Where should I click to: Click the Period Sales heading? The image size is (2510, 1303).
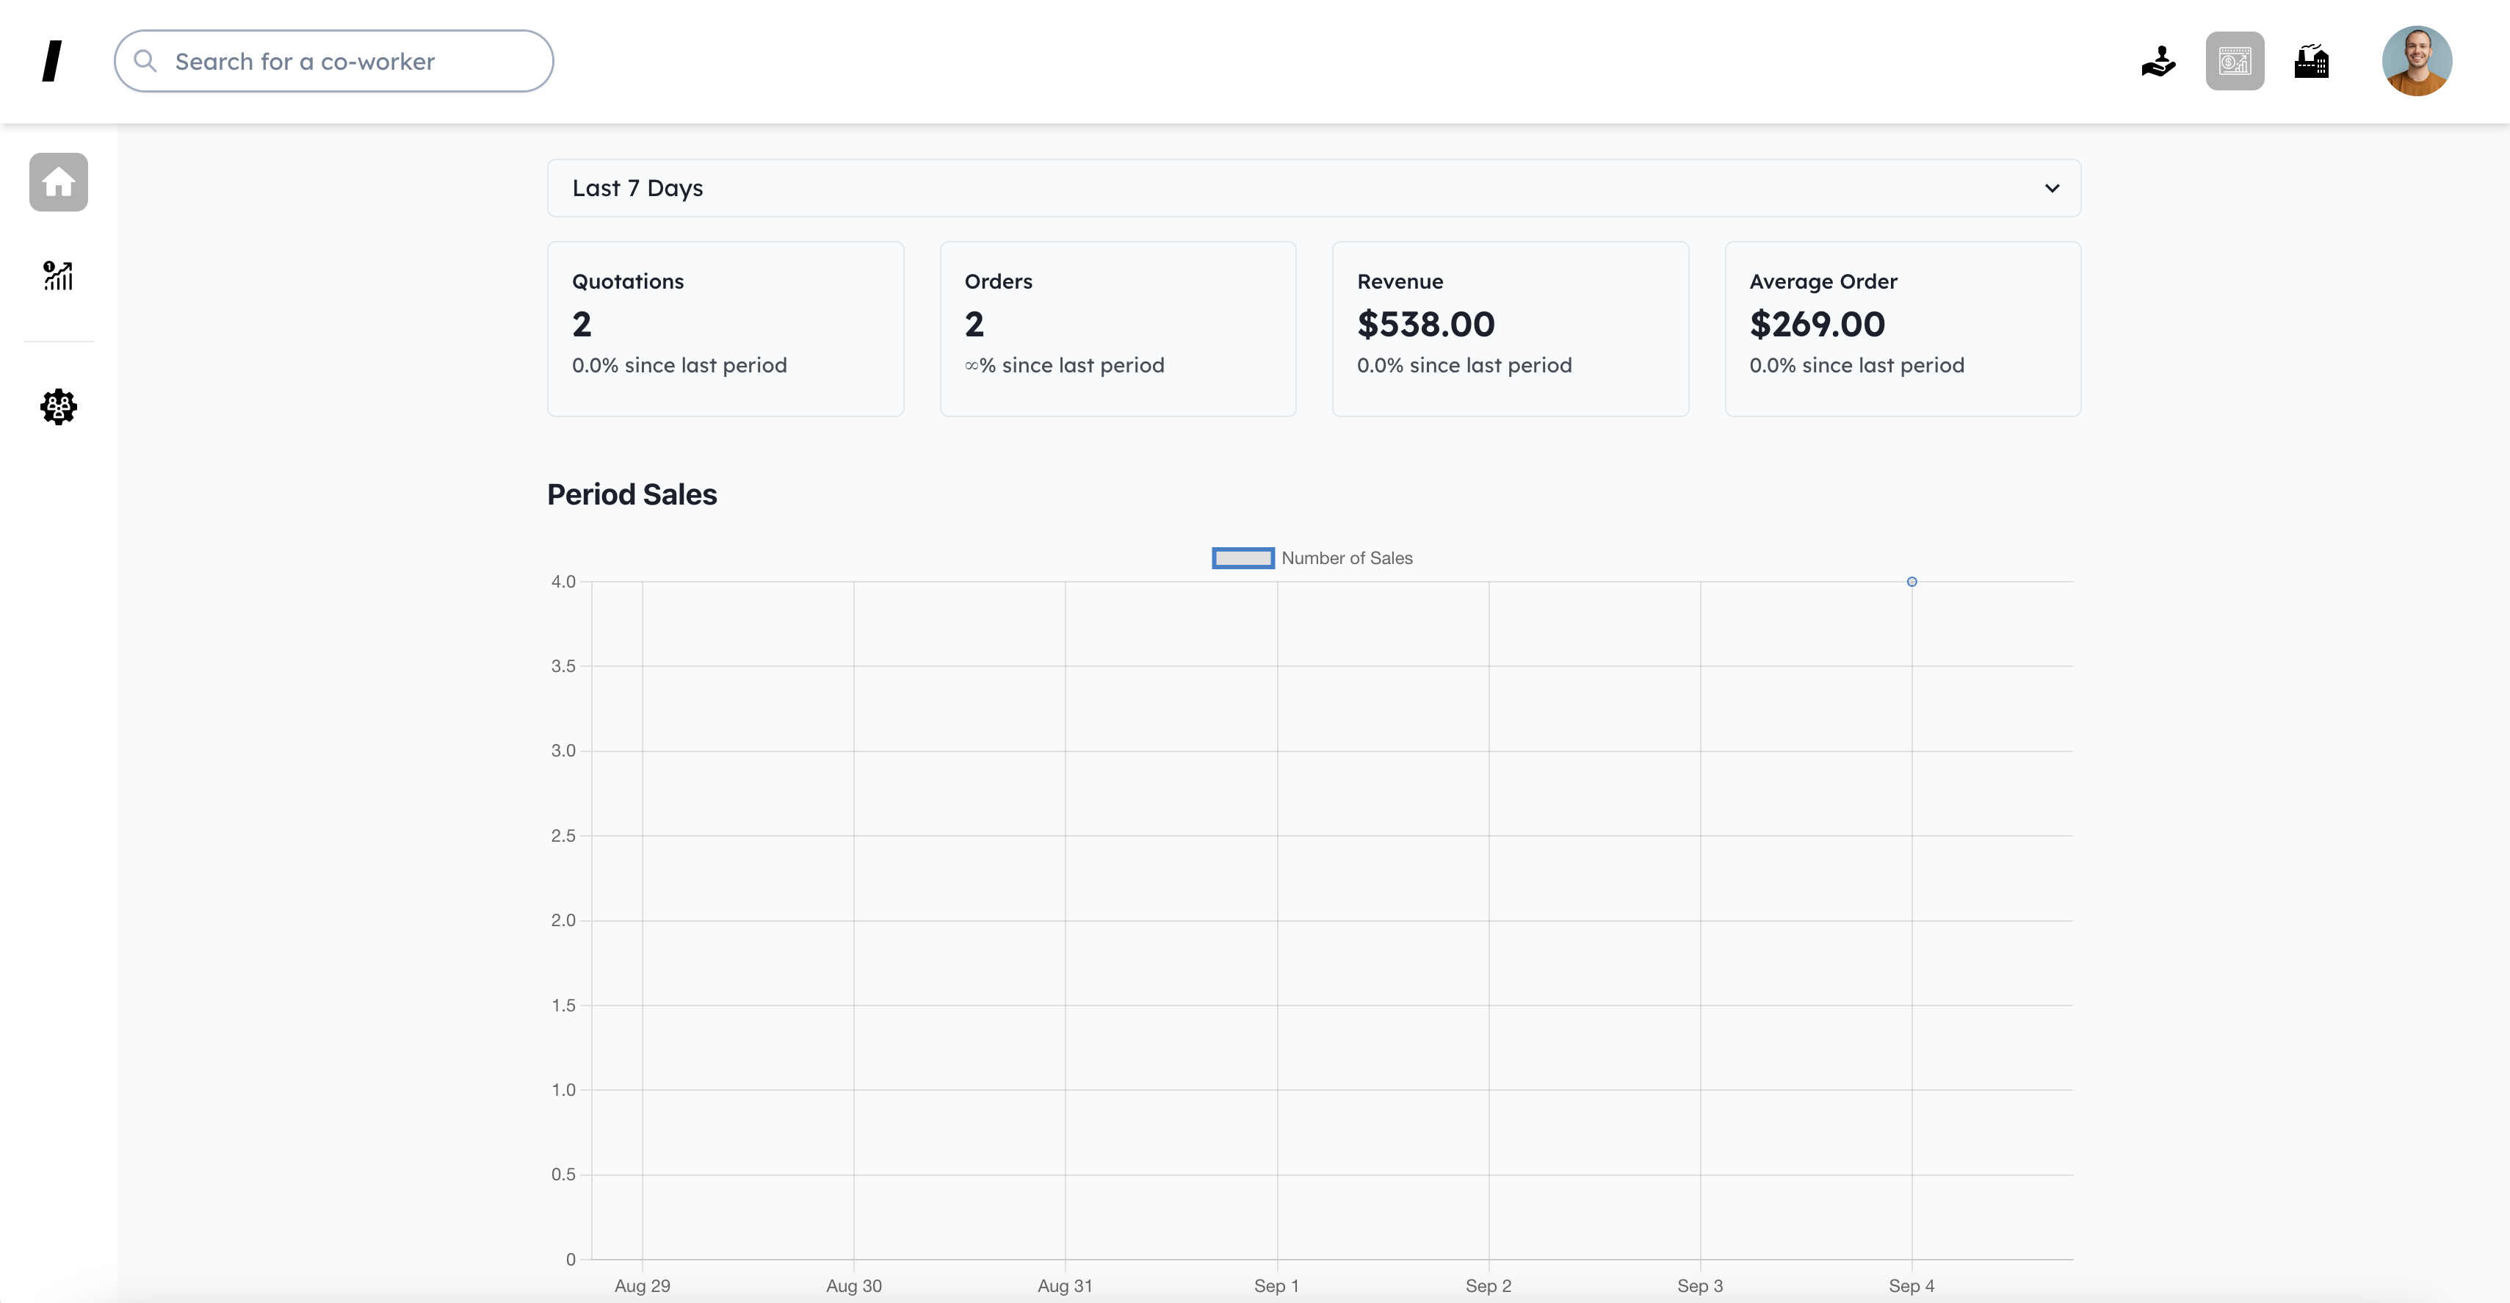click(632, 494)
